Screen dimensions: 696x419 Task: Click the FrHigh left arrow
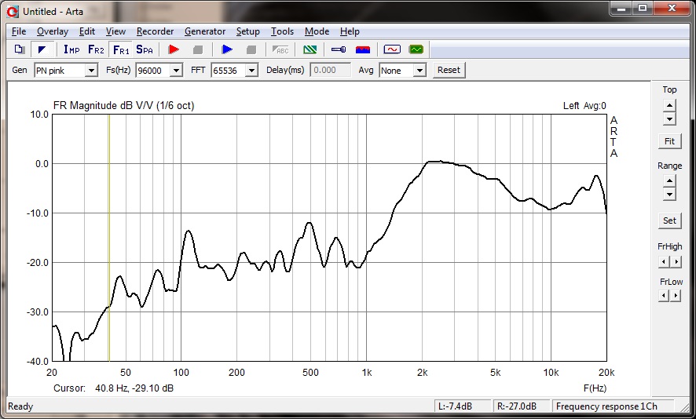click(664, 261)
